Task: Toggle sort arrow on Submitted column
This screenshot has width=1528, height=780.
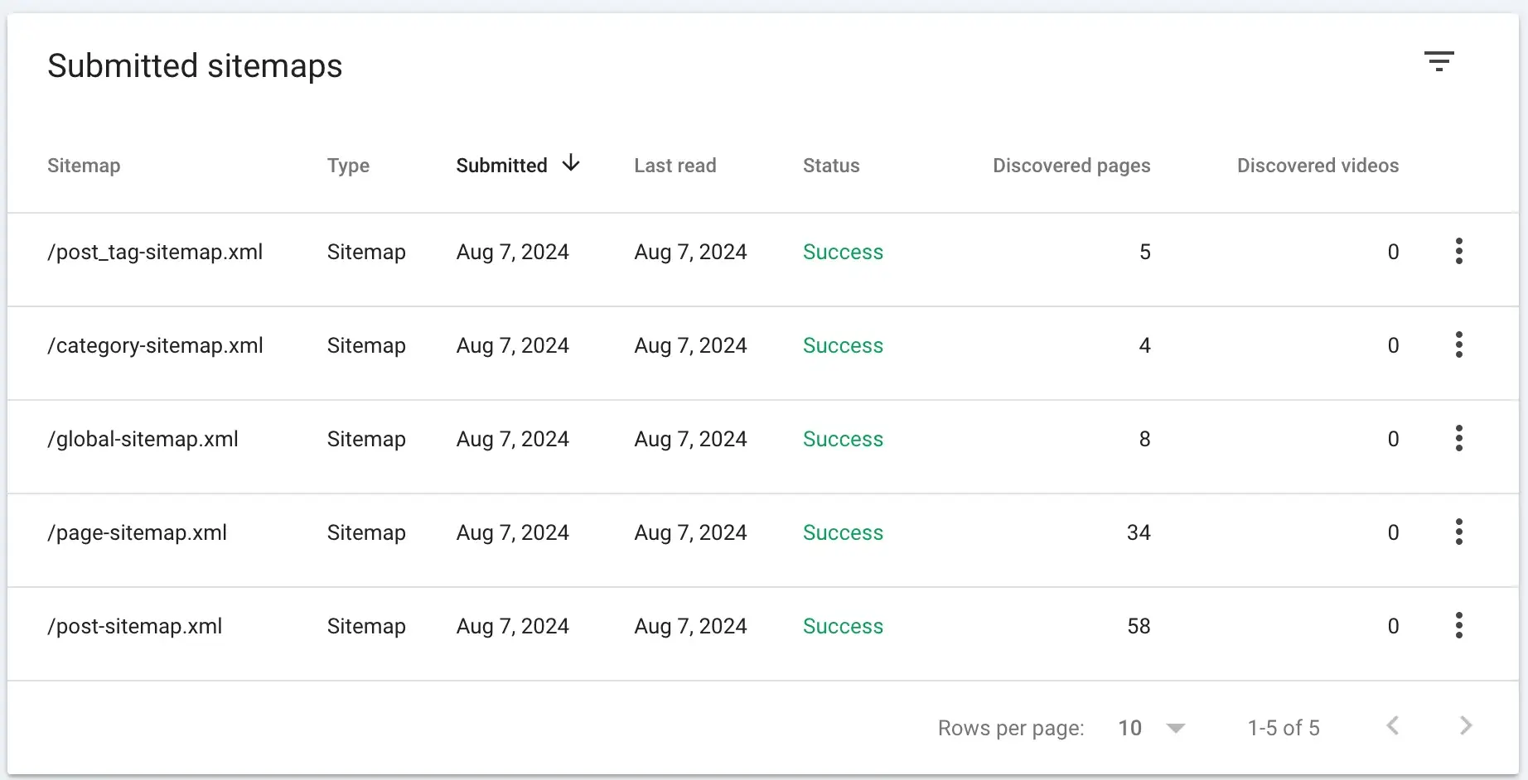Action: click(x=571, y=164)
